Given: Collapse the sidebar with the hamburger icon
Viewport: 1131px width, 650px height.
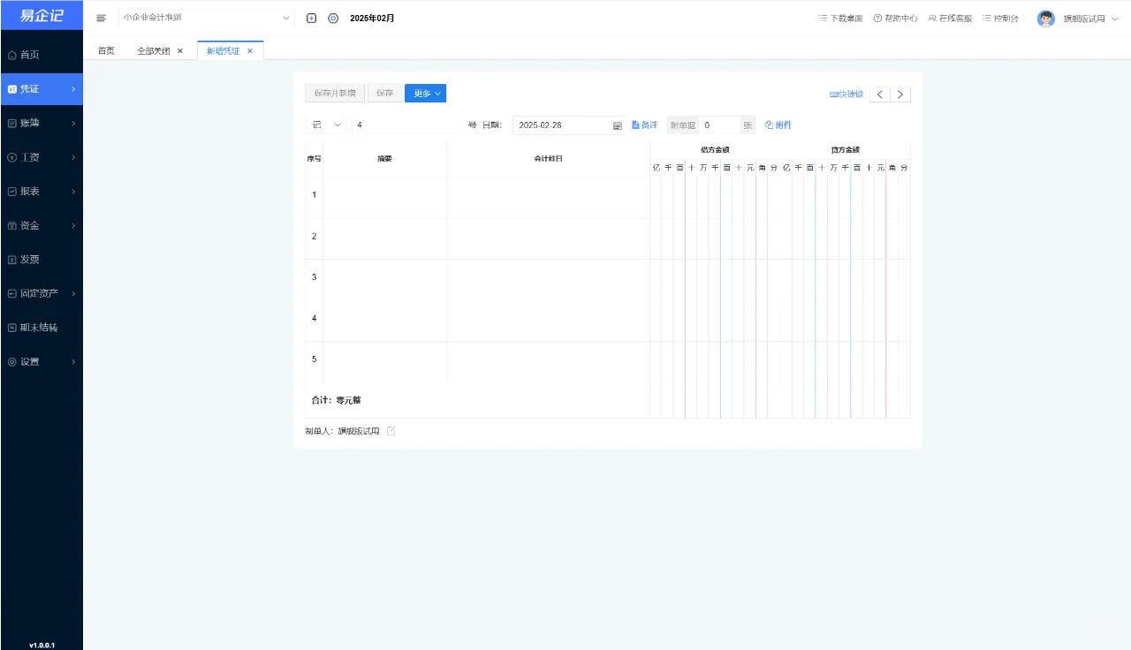Looking at the screenshot, I should 101,18.
